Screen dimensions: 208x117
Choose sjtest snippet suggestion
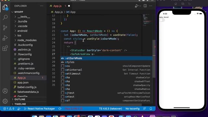click(106, 93)
